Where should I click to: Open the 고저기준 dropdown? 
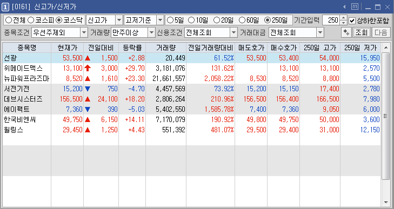point(160,20)
